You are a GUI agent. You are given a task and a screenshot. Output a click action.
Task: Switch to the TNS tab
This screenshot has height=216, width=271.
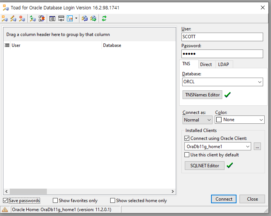point(189,64)
